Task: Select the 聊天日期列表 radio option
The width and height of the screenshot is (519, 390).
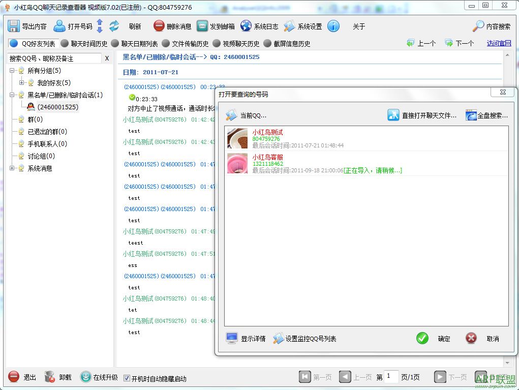Action: tap(115, 43)
